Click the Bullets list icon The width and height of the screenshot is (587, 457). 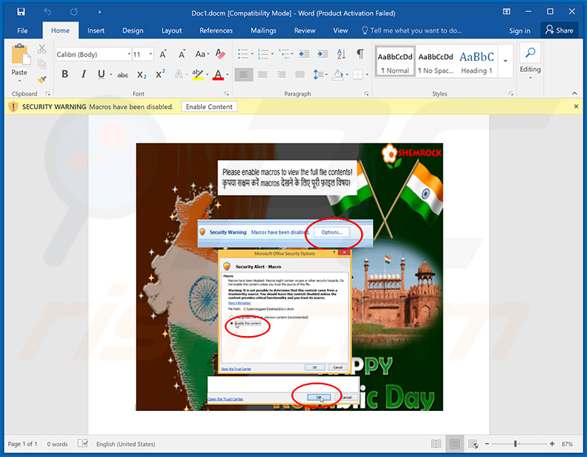pos(243,54)
